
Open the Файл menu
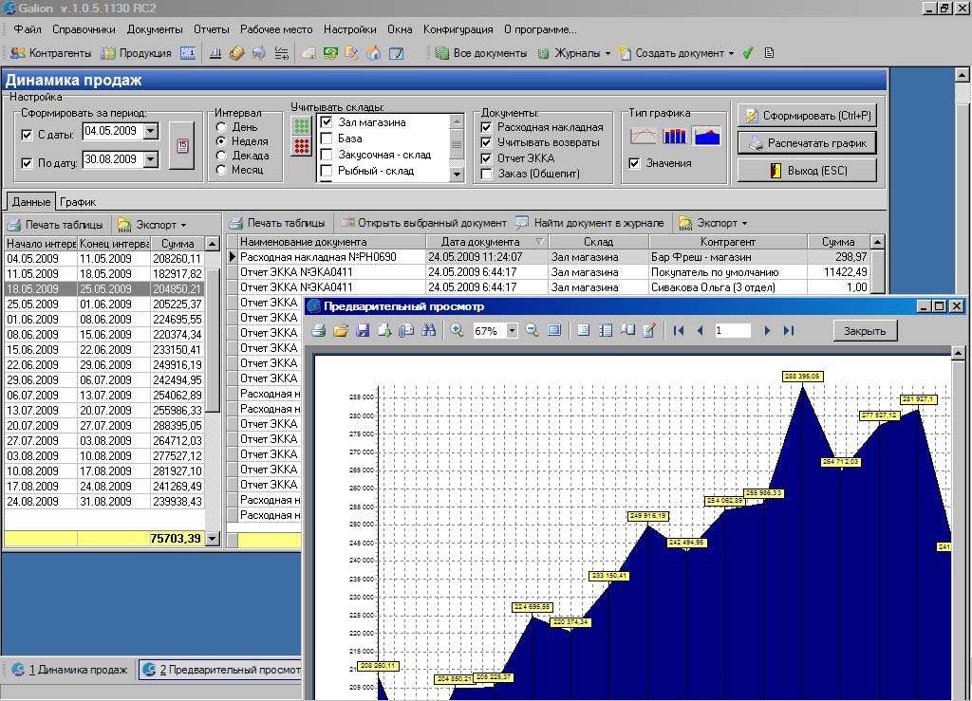(28, 29)
